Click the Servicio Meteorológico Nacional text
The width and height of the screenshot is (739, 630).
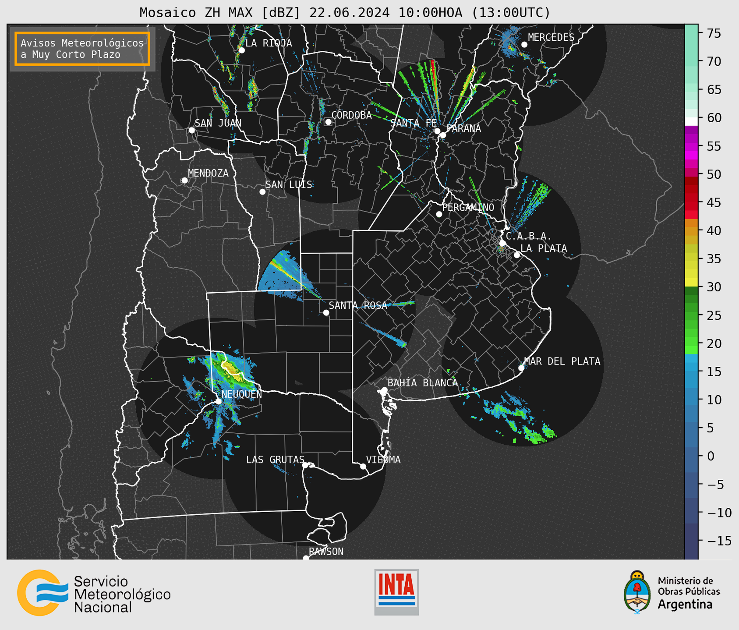pos(122,594)
